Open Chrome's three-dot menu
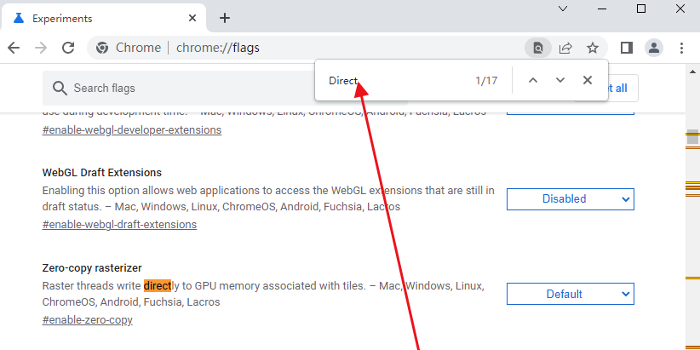The height and width of the screenshot is (350, 700). coord(681,48)
